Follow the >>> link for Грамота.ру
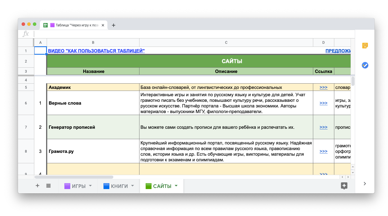This screenshot has height=216, width=388. click(x=324, y=151)
